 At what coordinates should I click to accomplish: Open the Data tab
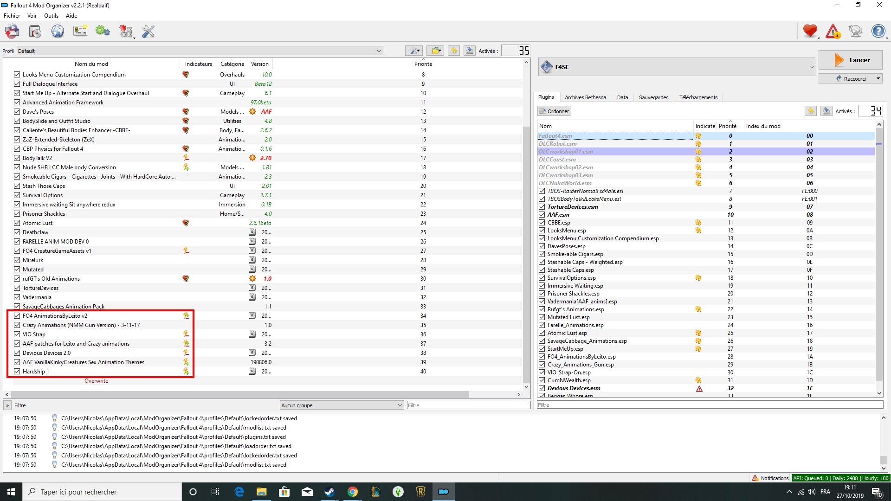(x=622, y=97)
